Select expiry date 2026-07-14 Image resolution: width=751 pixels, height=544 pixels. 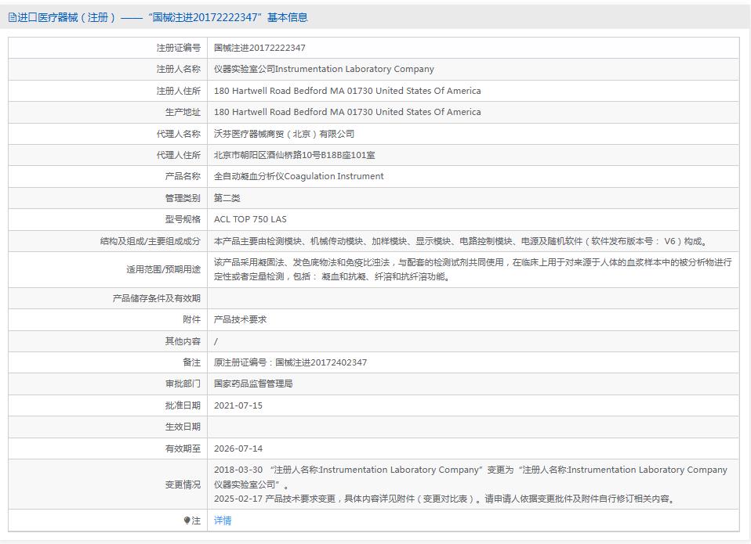[238, 449]
